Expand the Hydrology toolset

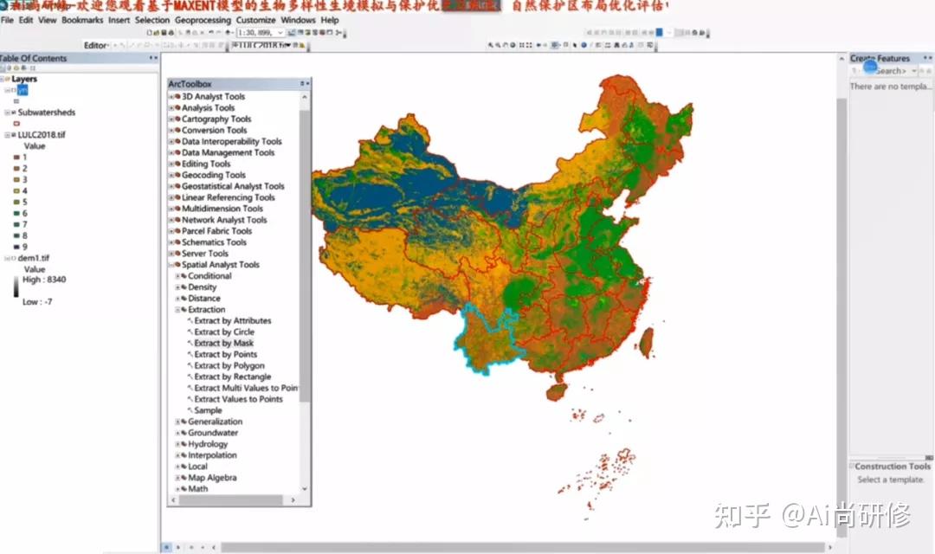click(x=177, y=444)
